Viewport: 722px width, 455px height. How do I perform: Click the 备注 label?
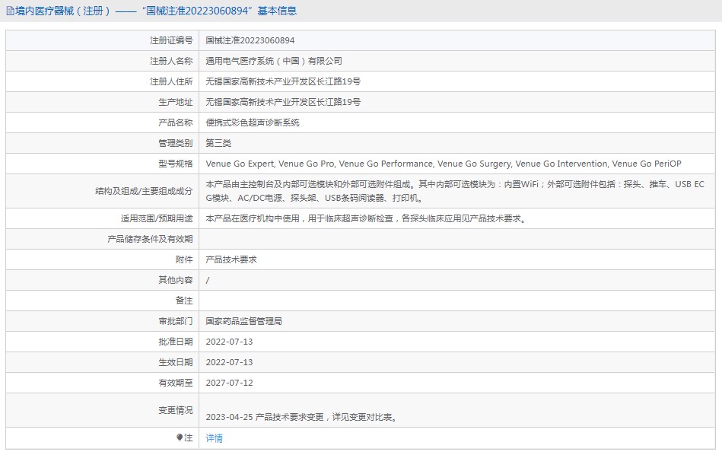point(184,301)
